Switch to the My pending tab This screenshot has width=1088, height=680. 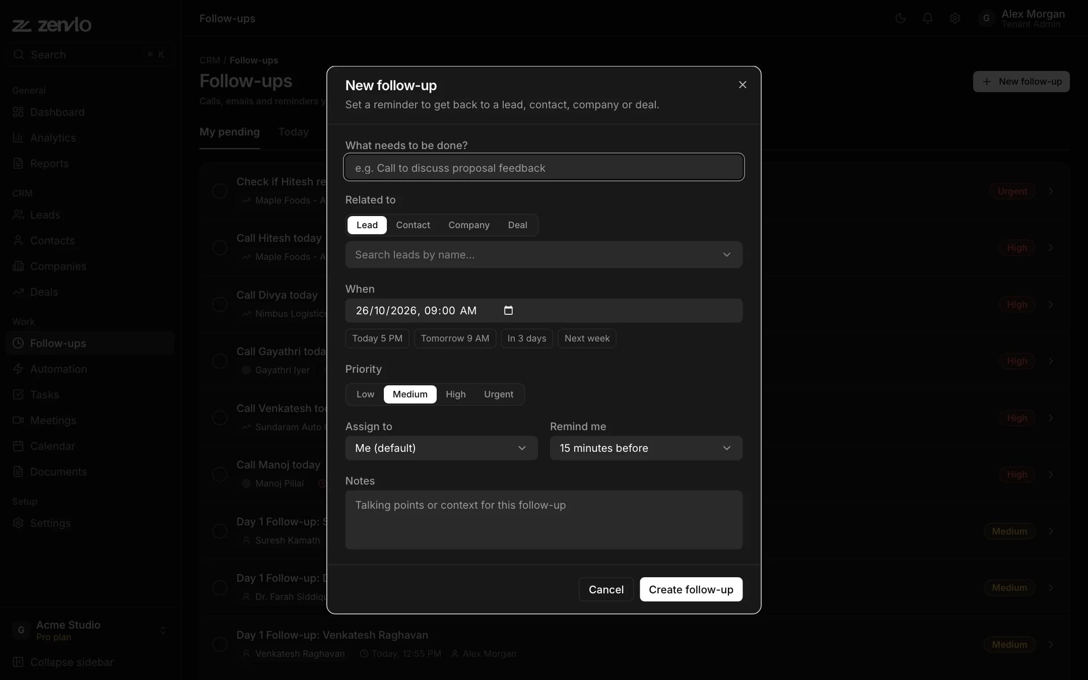pyautogui.click(x=230, y=132)
